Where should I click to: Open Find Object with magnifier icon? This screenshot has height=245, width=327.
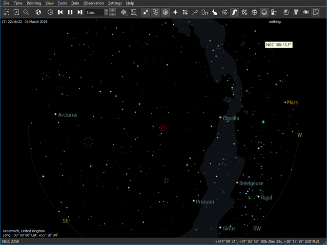click(26, 12)
